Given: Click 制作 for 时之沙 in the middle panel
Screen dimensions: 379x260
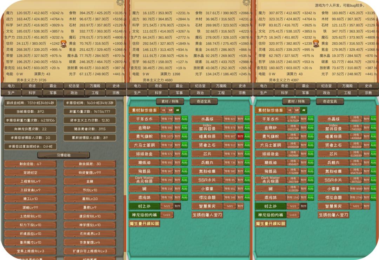Looking at the screenshot, I should tap(178, 206).
